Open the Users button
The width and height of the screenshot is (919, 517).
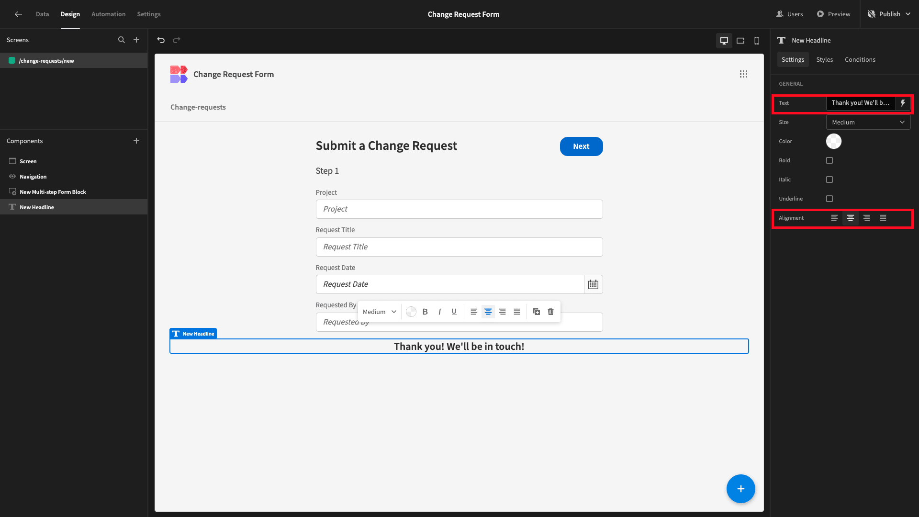point(790,14)
